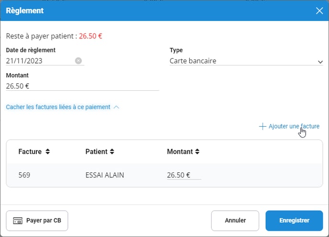
Task: Open the Type dropdown arrow
Action: pos(320,62)
